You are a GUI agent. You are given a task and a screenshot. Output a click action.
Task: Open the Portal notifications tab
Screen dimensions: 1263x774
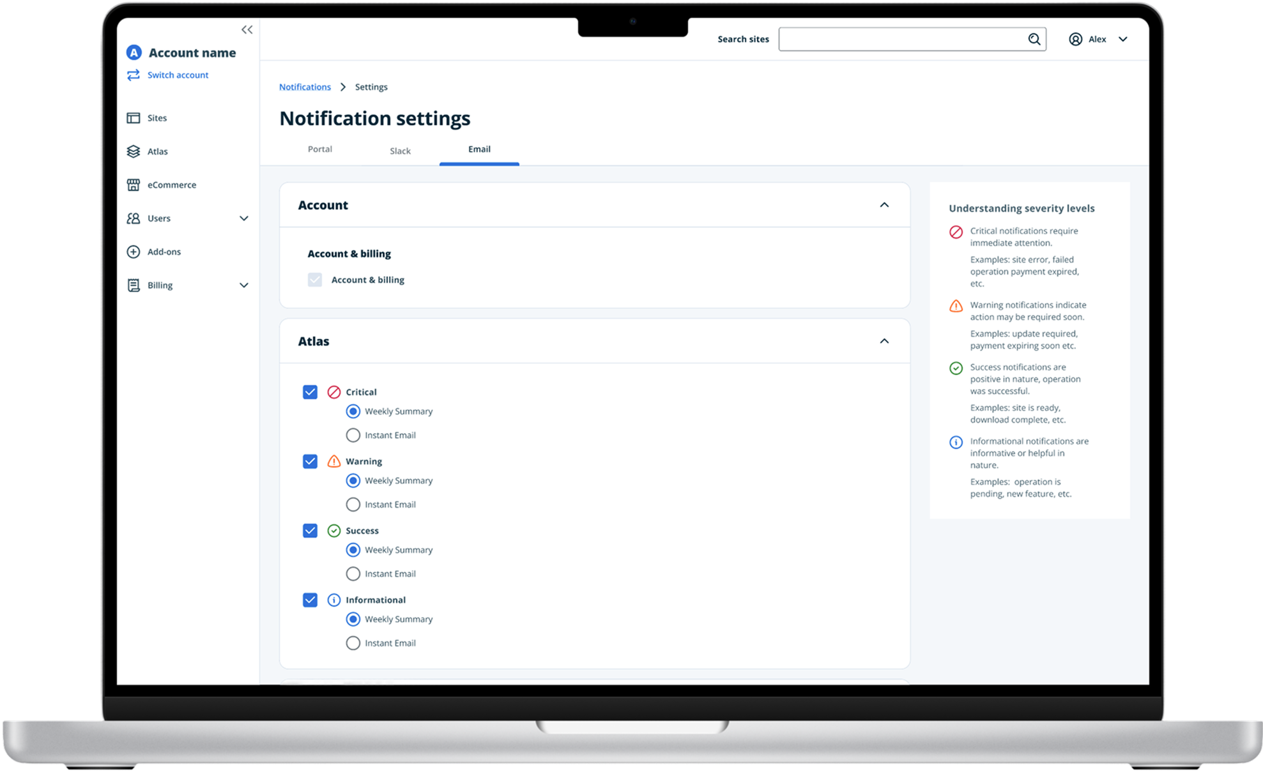[x=319, y=149]
